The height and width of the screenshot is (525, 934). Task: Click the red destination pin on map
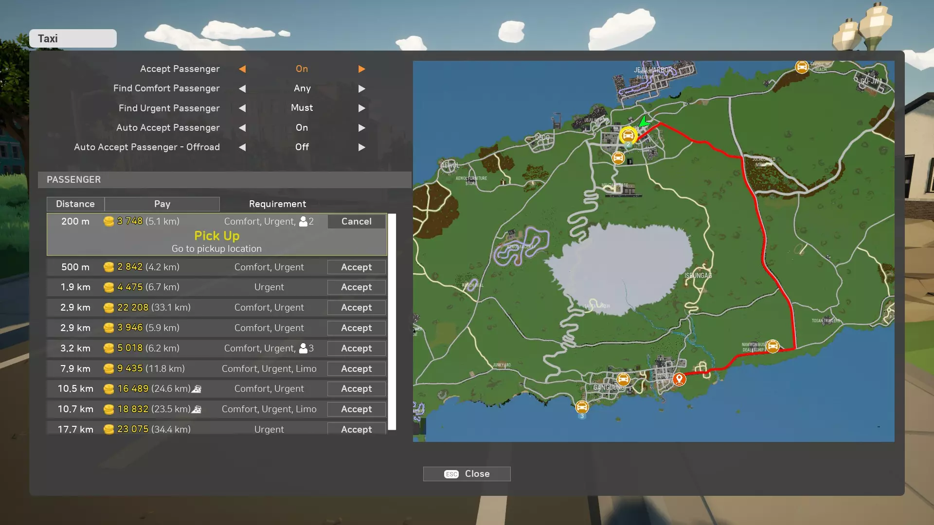click(679, 379)
